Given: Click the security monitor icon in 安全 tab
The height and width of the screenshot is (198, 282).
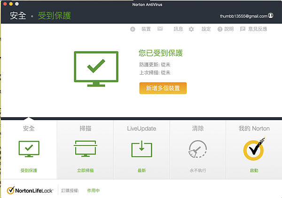Looking at the screenshot, I should tap(29, 149).
